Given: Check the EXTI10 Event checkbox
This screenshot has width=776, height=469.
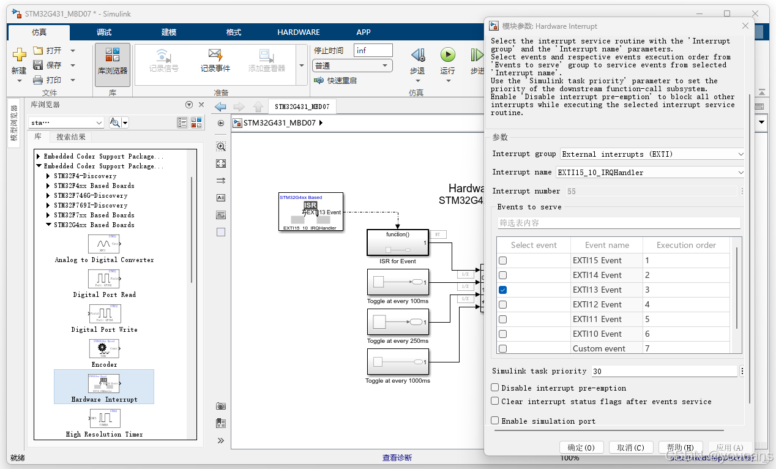Looking at the screenshot, I should (x=503, y=334).
